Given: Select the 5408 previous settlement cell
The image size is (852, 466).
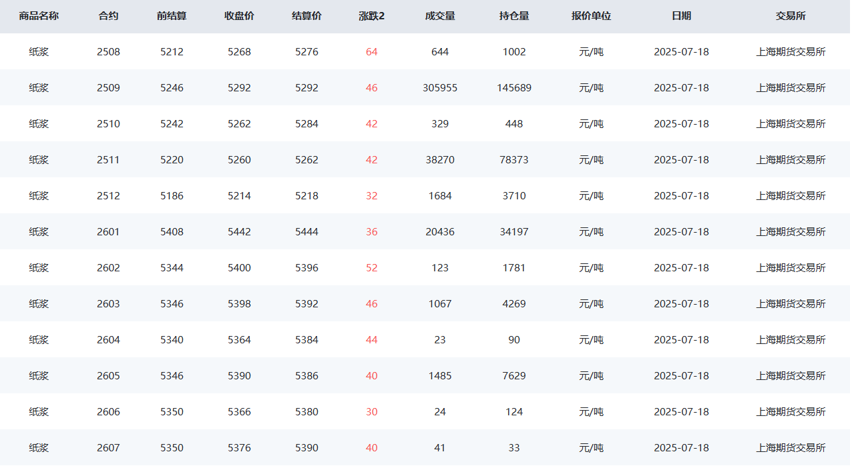Looking at the screenshot, I should 172,232.
